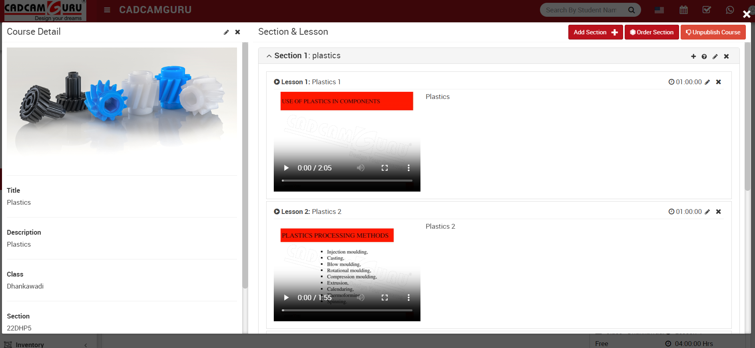755x348 pixels.
Task: Open the checklist task icon in header
Action: point(707,10)
